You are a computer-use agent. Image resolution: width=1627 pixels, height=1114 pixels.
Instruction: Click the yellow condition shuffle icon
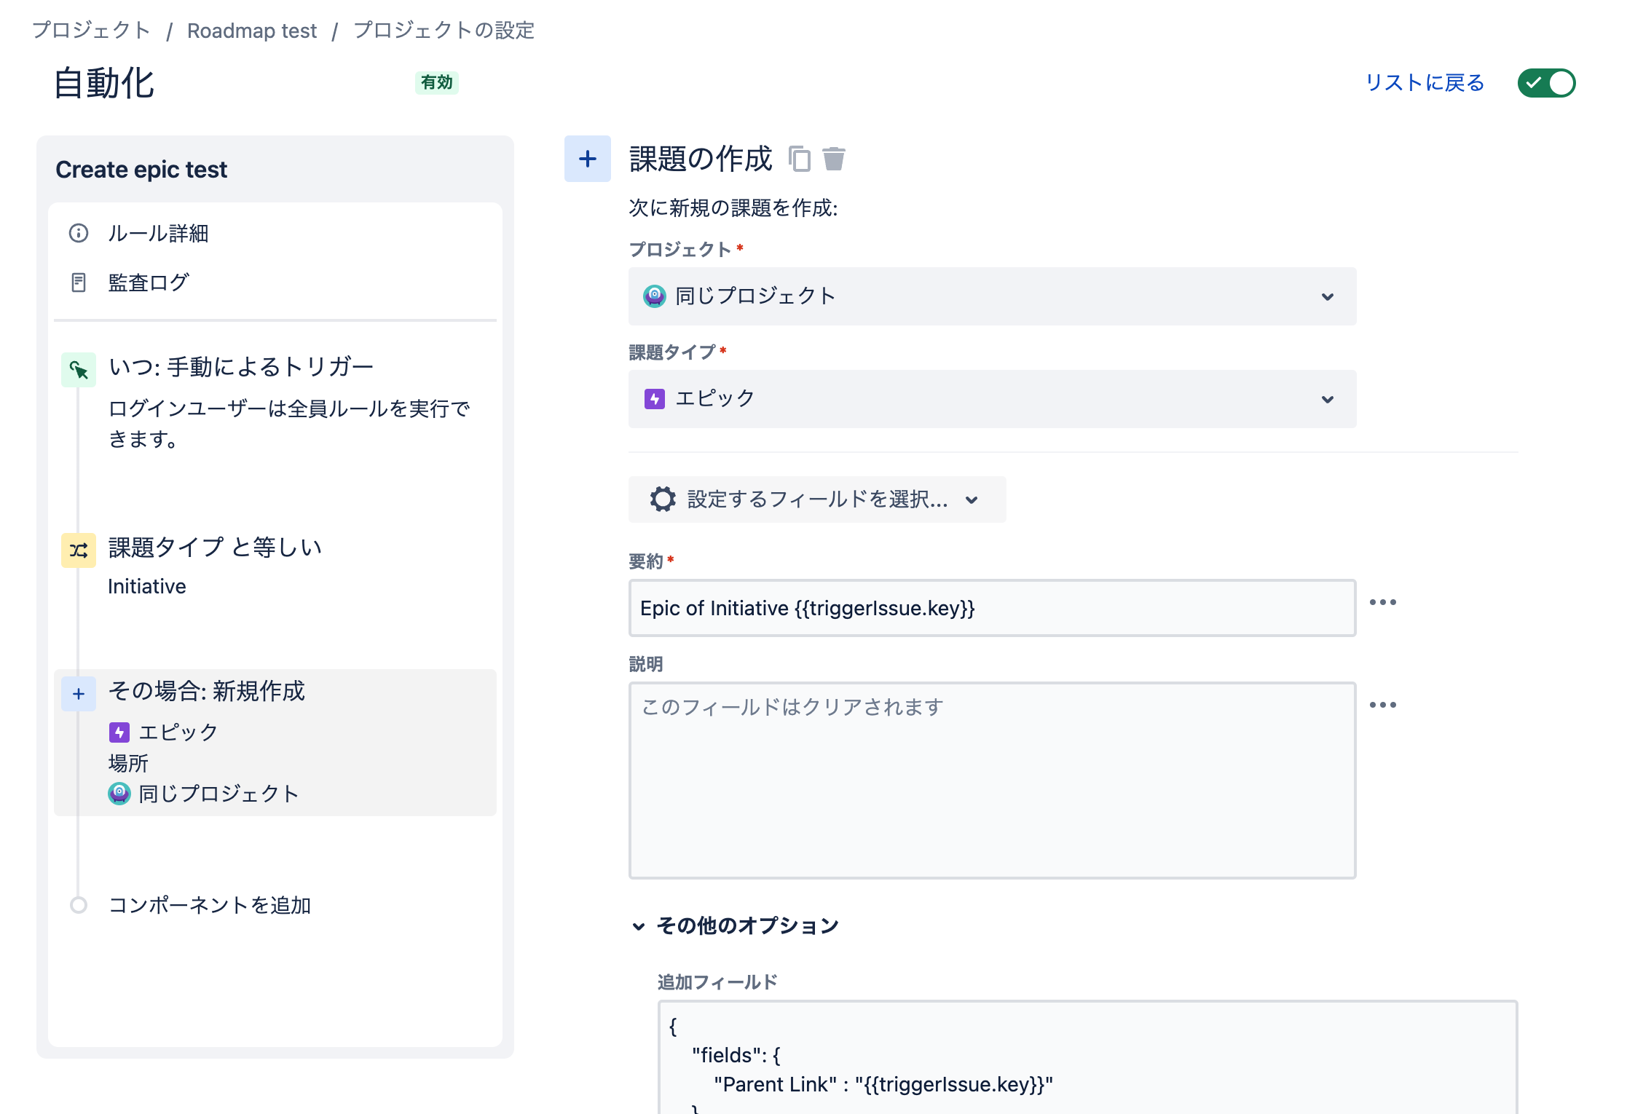(79, 550)
